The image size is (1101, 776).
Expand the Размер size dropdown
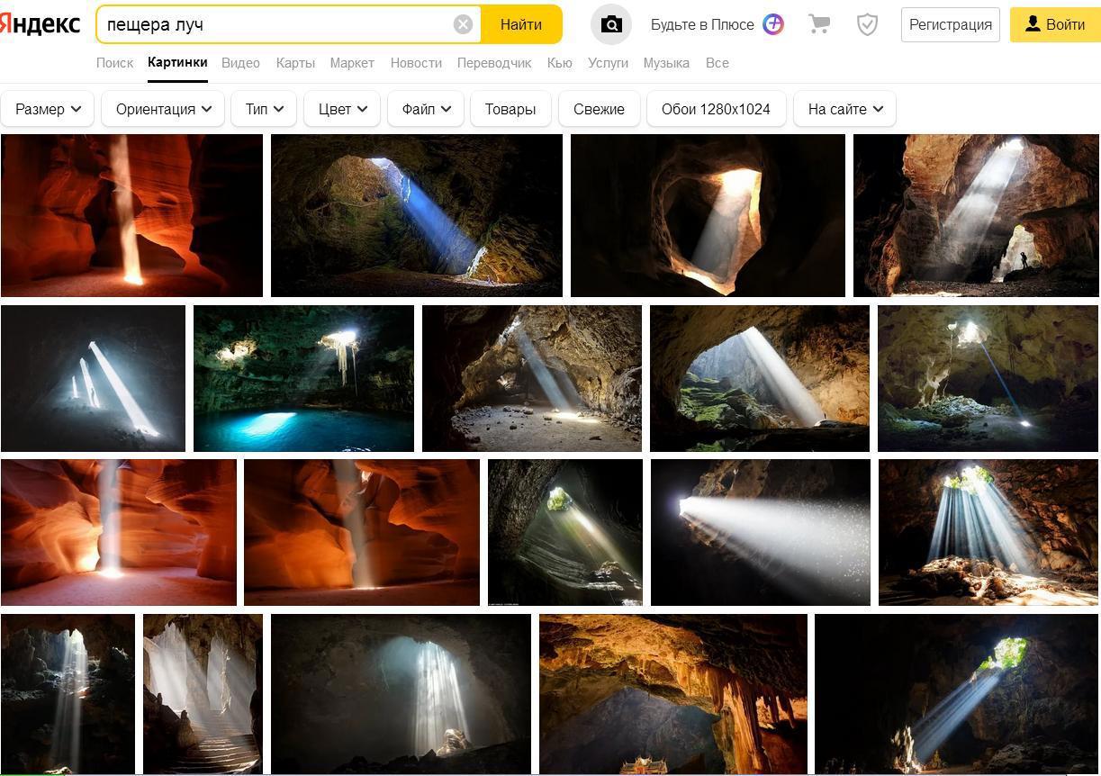(49, 109)
